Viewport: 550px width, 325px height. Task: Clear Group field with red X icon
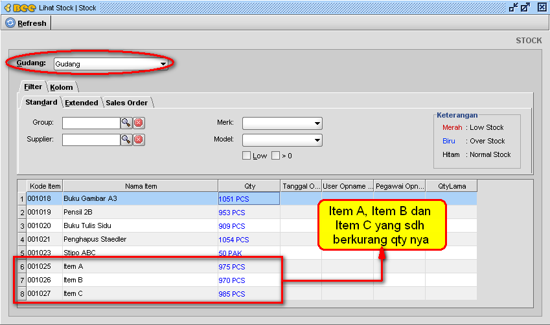coord(139,123)
